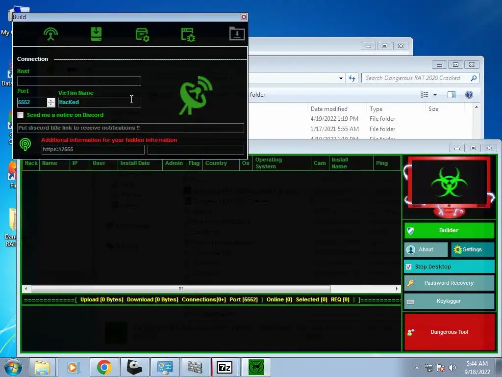The image size is (502, 377).
Task: Click the user icon on Dangerous Tool
Action: [410, 332]
